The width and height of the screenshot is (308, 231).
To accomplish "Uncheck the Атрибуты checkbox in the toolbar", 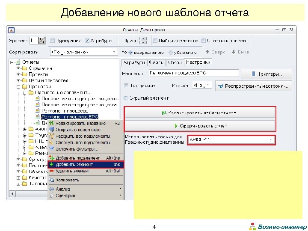I will click(87, 41).
